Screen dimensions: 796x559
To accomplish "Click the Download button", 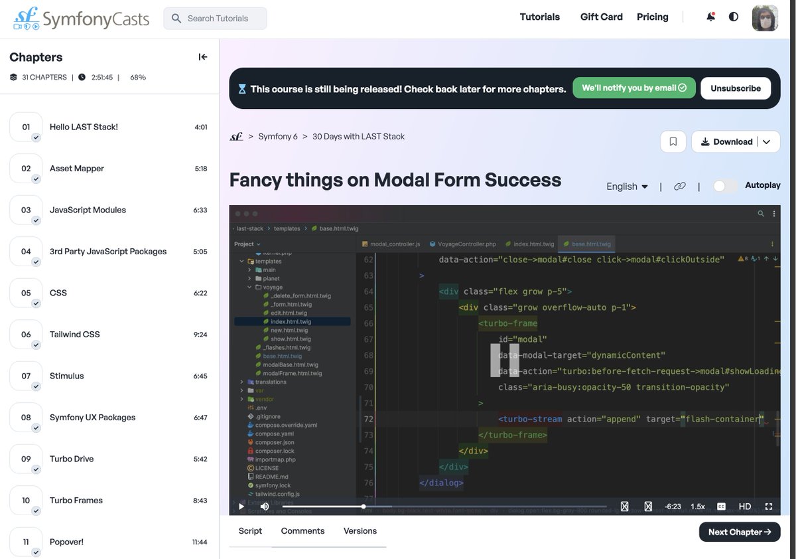I will (726, 141).
